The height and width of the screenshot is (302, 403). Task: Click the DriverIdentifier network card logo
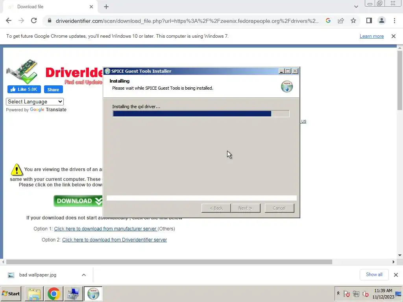coord(22,72)
